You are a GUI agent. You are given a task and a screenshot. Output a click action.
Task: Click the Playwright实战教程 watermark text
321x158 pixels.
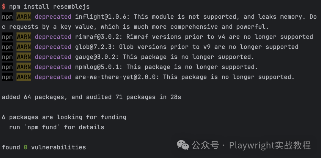(x=270, y=145)
